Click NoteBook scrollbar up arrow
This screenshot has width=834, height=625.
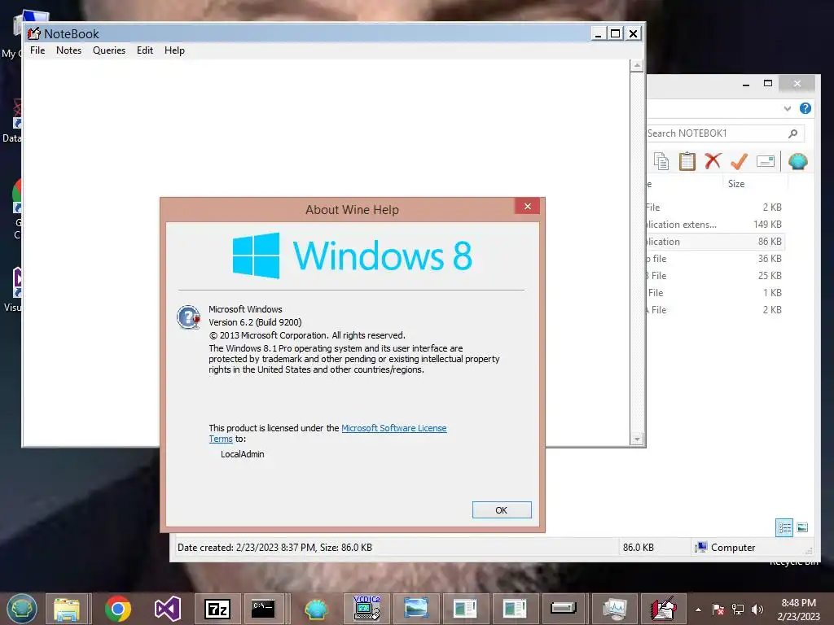point(637,67)
